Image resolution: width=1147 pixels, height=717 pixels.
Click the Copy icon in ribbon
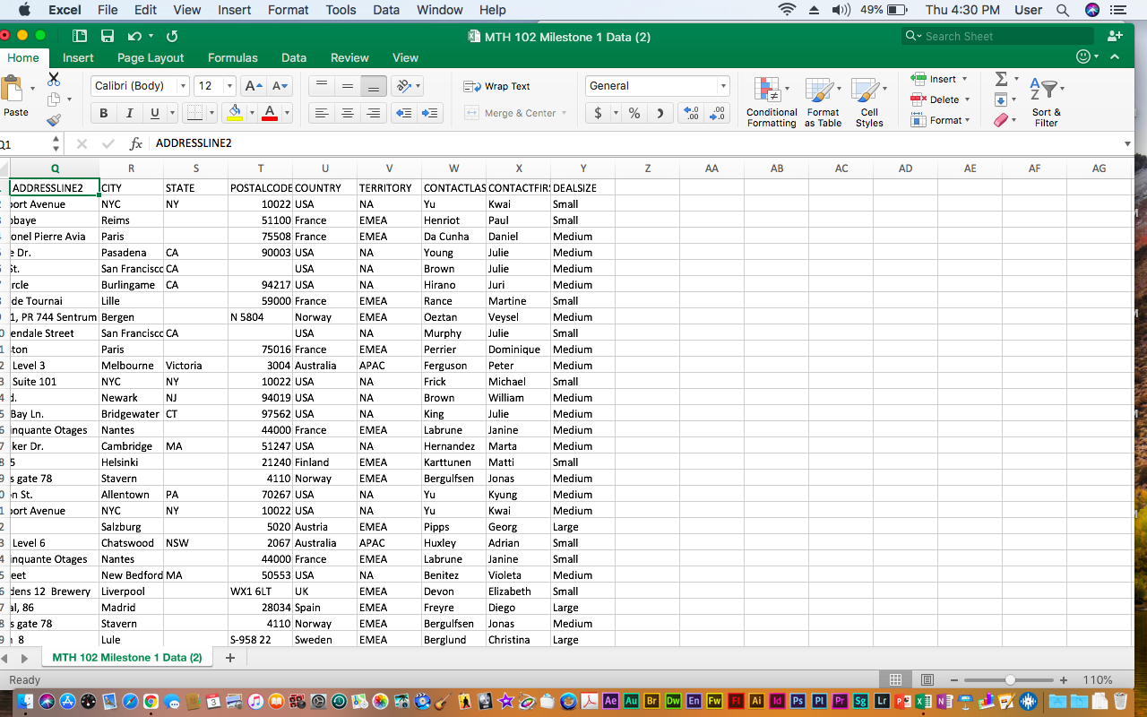click(x=54, y=99)
